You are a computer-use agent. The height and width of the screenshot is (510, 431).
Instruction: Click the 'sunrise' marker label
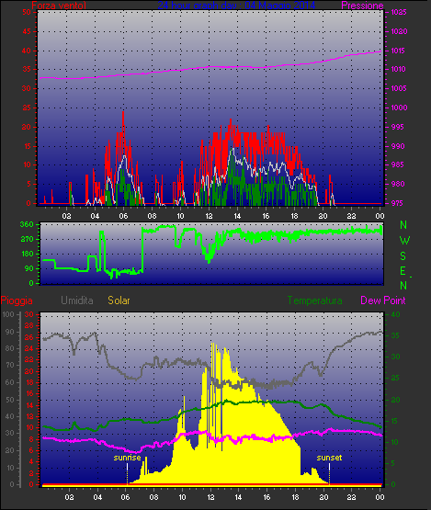tap(127, 458)
